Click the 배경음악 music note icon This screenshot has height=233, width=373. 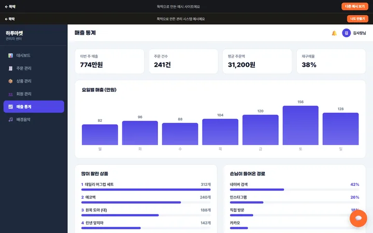tap(10, 120)
